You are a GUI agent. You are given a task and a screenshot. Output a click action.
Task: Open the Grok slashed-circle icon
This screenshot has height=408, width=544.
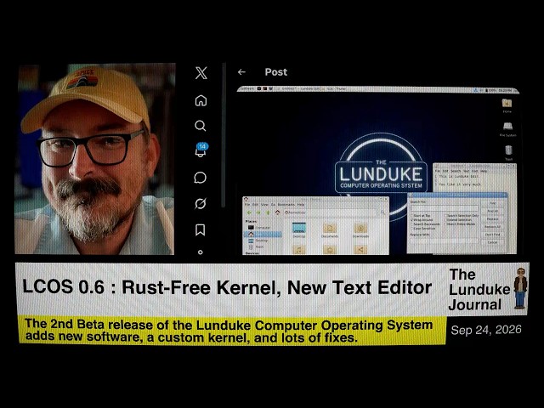click(201, 204)
